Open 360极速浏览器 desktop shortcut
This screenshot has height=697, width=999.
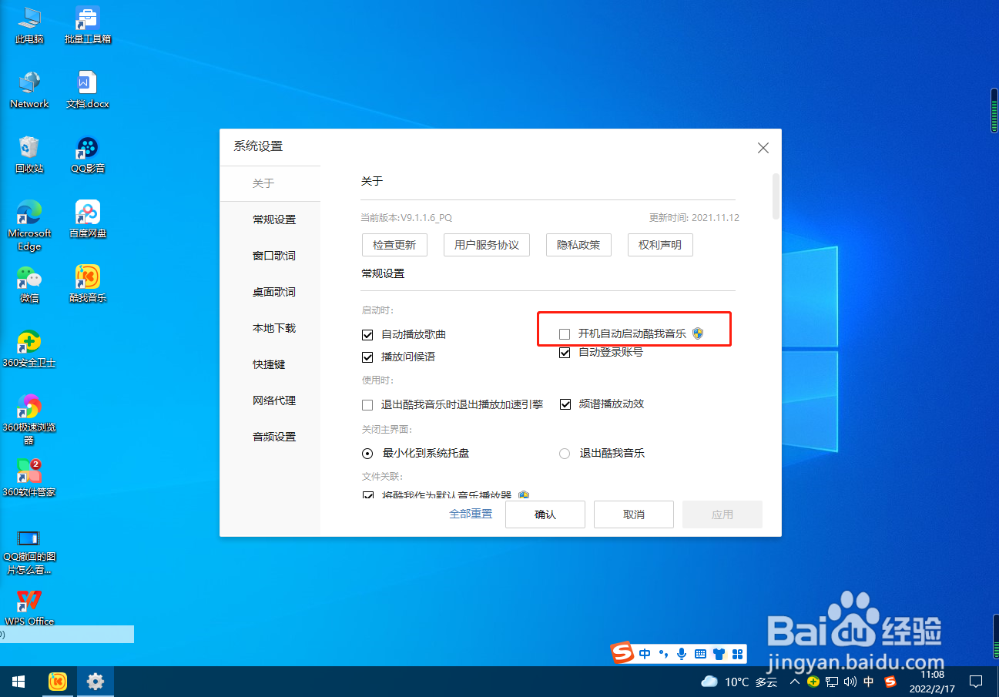pos(29,419)
